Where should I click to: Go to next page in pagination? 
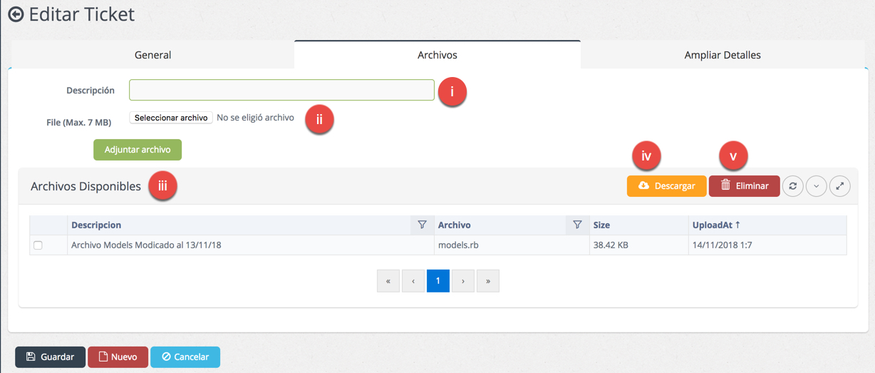[x=463, y=281]
